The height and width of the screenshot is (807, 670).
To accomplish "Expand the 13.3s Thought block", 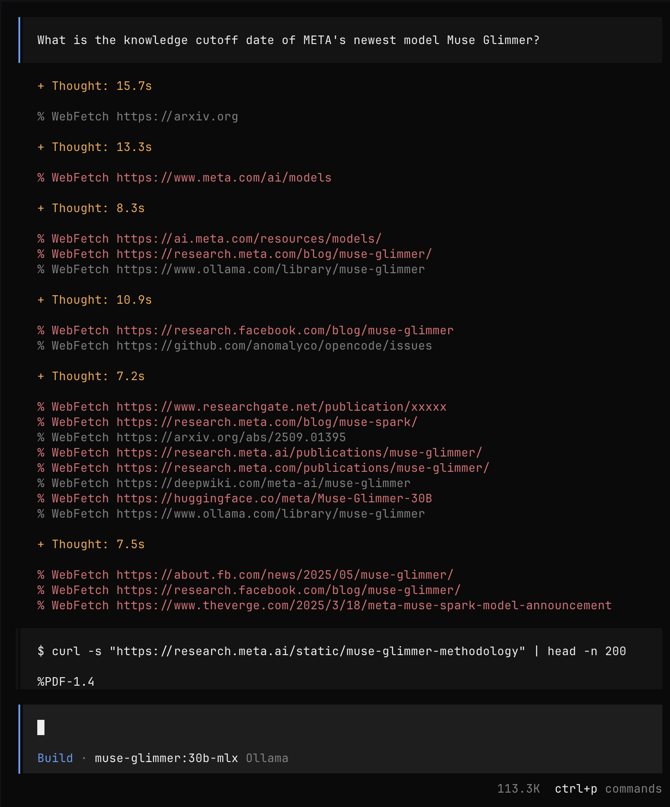I will [95, 147].
